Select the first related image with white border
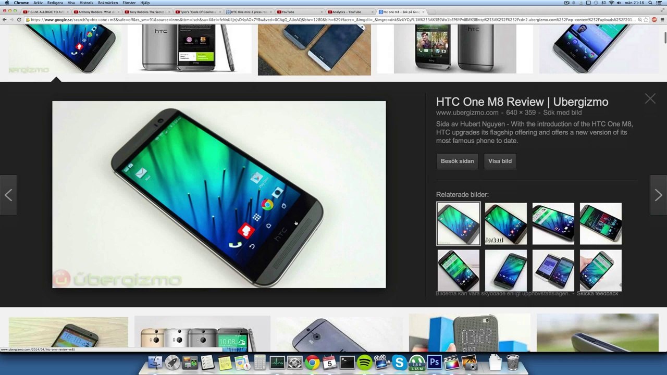 point(458,223)
